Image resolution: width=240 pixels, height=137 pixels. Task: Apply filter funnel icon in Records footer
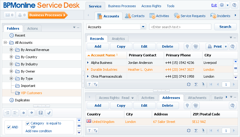(x=90, y=84)
